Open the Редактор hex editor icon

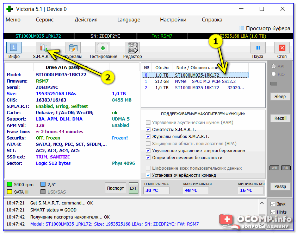pyautogui.click(x=132, y=48)
